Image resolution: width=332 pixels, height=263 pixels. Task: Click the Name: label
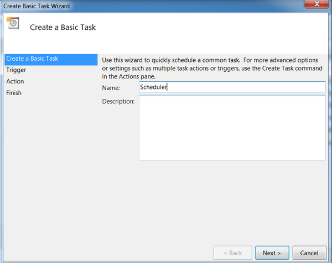click(x=111, y=88)
